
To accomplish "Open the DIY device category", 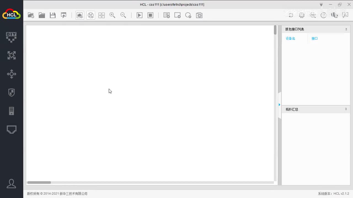I will pos(11,37).
